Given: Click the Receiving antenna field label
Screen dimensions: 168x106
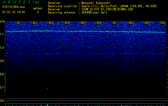Looking at the screenshot, I should click(x=61, y=12).
